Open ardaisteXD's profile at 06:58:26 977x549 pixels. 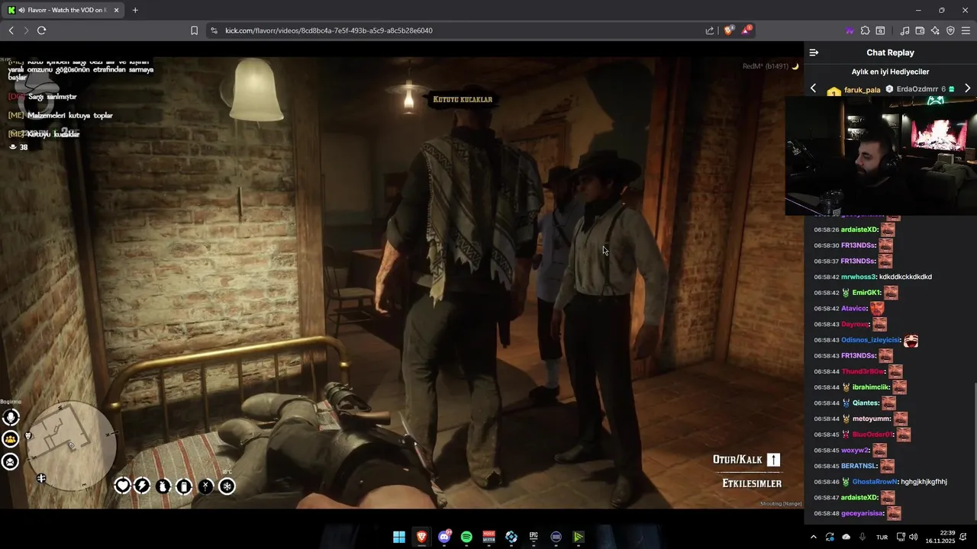pos(859,230)
